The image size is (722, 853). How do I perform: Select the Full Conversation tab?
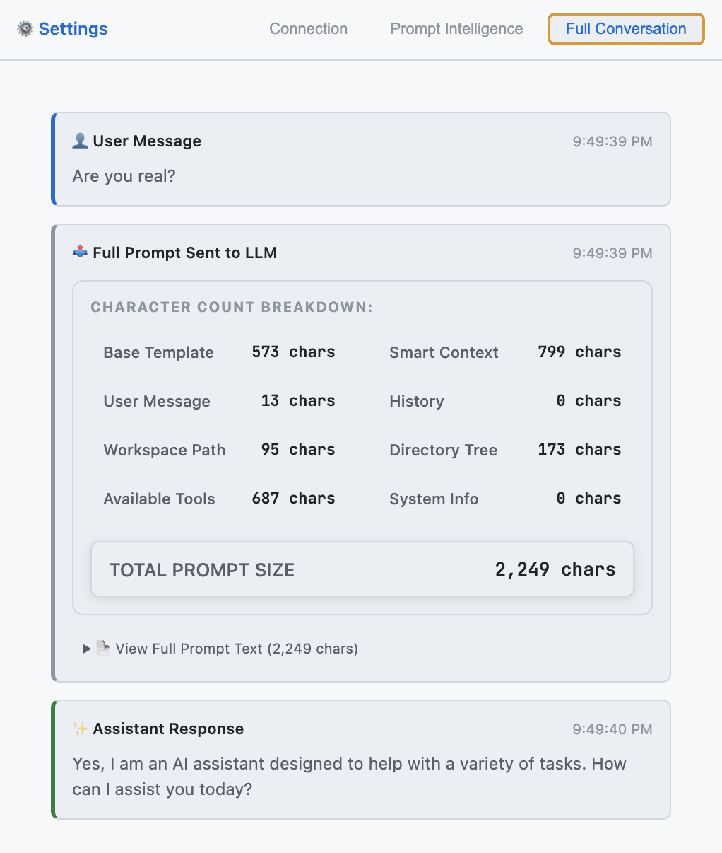pyautogui.click(x=626, y=29)
